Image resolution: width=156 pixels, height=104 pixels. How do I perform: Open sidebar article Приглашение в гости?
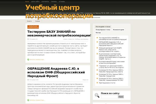107,83
